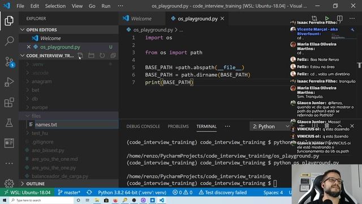Switch to the DEBUG CONSOLE panel tab
Image resolution: width=362 pixels, height=204 pixels.
pyautogui.click(x=143, y=126)
